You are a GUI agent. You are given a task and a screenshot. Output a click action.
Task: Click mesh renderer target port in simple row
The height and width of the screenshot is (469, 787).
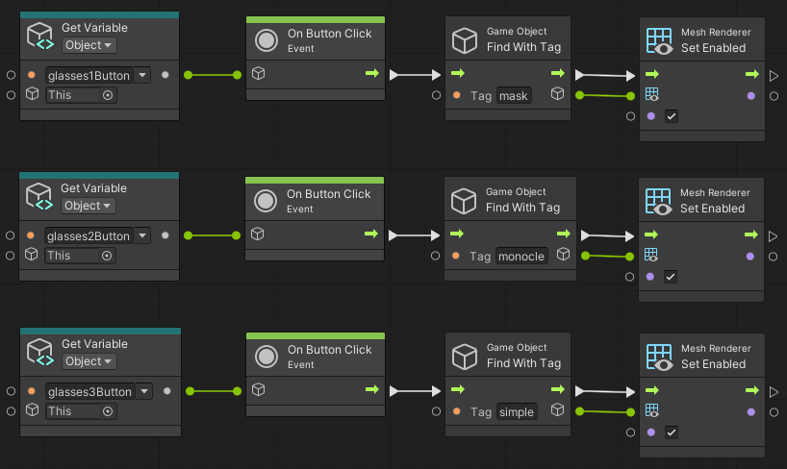[x=652, y=410]
